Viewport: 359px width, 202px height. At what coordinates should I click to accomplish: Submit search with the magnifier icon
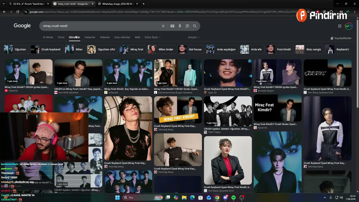pyautogui.click(x=195, y=26)
